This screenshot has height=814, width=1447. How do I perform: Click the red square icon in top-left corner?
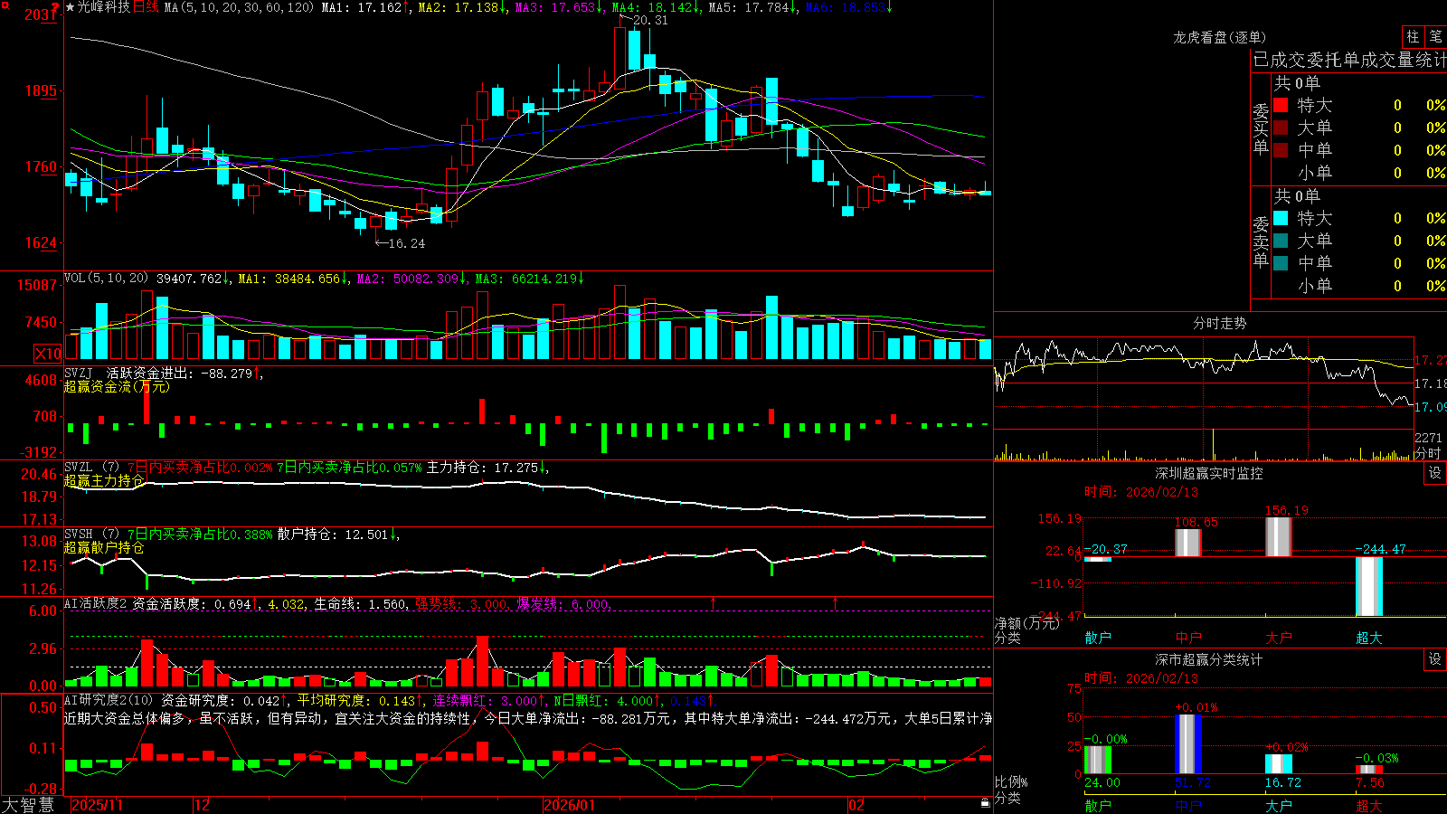pos(5,5)
